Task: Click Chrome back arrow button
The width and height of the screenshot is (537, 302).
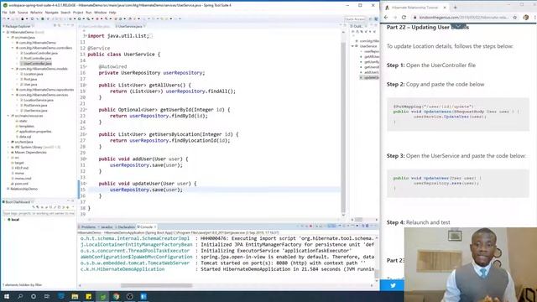Action: click(x=386, y=17)
